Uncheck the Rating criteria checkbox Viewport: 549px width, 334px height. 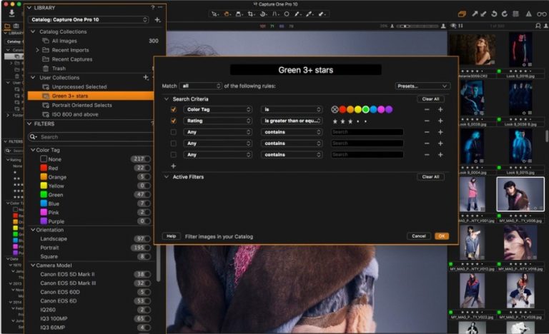173,121
